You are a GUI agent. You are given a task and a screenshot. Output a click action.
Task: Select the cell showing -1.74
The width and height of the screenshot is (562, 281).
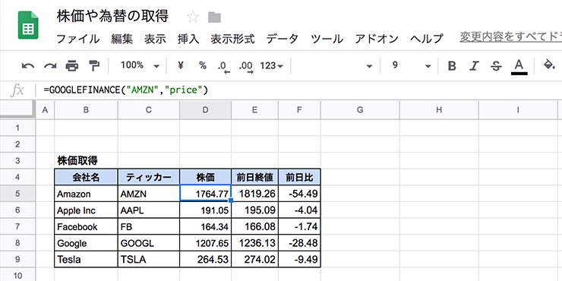pyautogui.click(x=299, y=226)
